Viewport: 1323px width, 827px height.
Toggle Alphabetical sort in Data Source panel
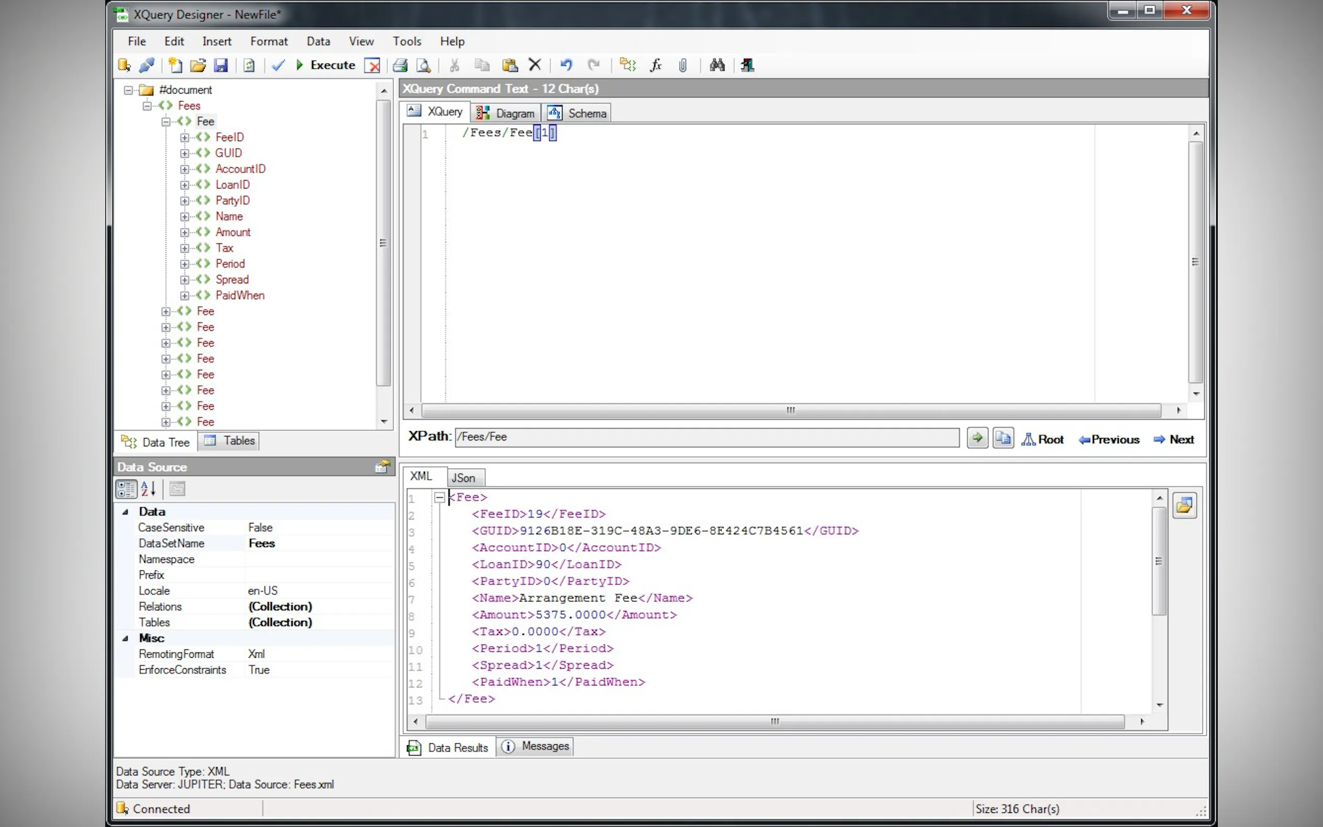tap(148, 488)
